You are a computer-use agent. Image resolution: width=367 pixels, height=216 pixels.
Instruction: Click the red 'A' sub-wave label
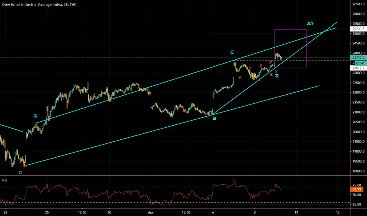pyautogui.click(x=240, y=77)
